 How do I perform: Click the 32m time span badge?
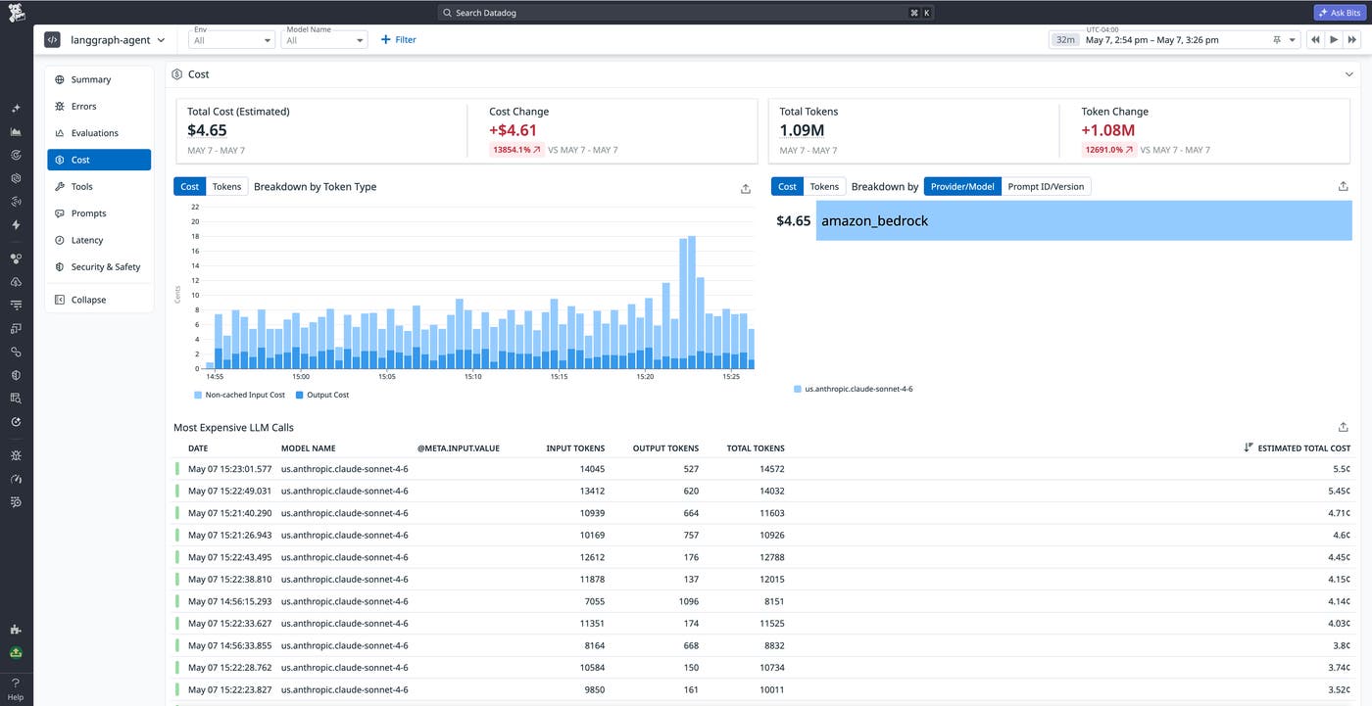point(1064,40)
